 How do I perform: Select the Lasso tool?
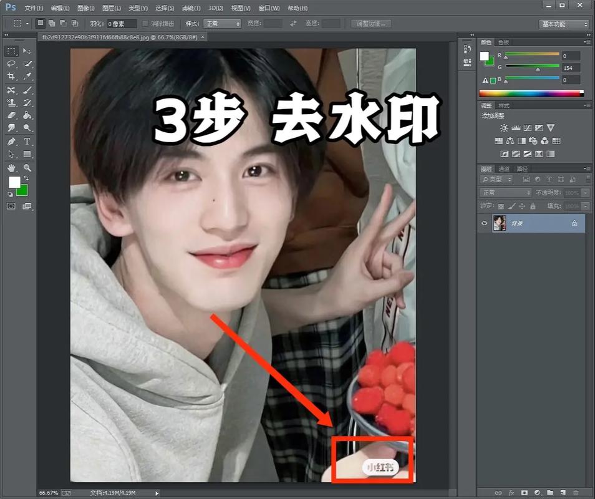11,64
